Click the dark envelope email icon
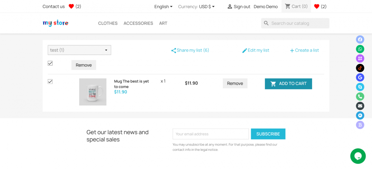Viewport: 372px width, 169px height. (x=360, y=106)
